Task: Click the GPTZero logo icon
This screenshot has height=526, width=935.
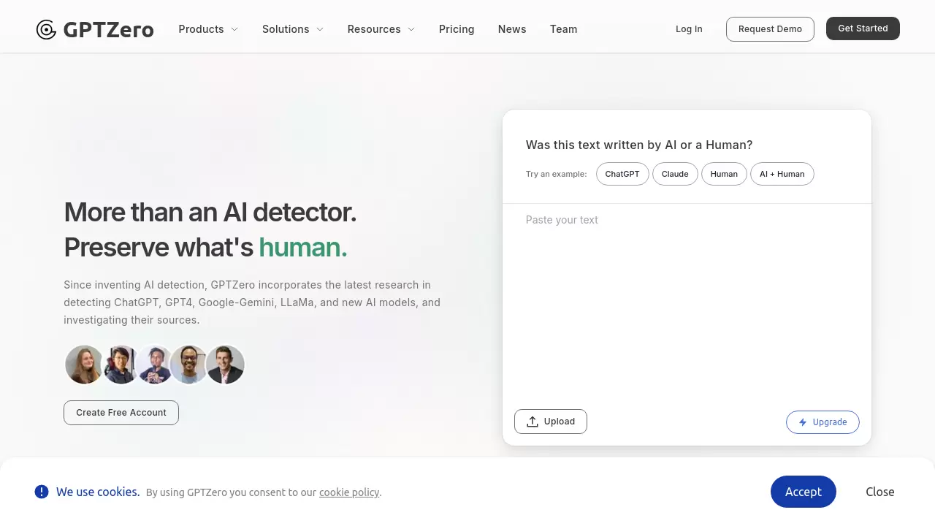Action: 46,29
